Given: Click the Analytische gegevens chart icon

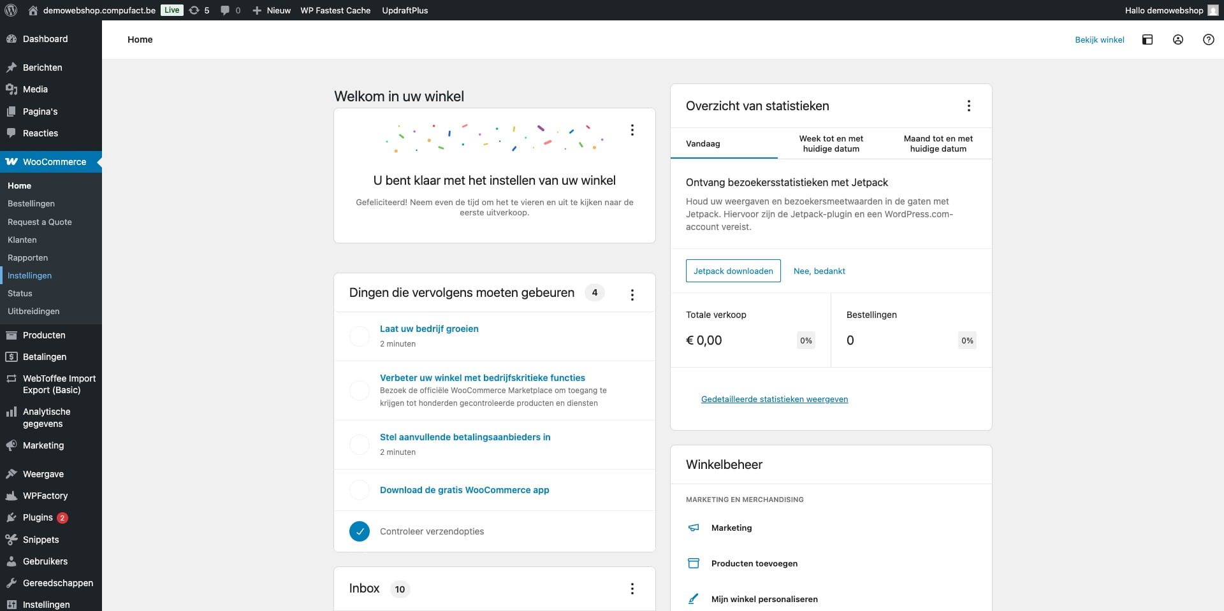Looking at the screenshot, I should pyautogui.click(x=11, y=412).
